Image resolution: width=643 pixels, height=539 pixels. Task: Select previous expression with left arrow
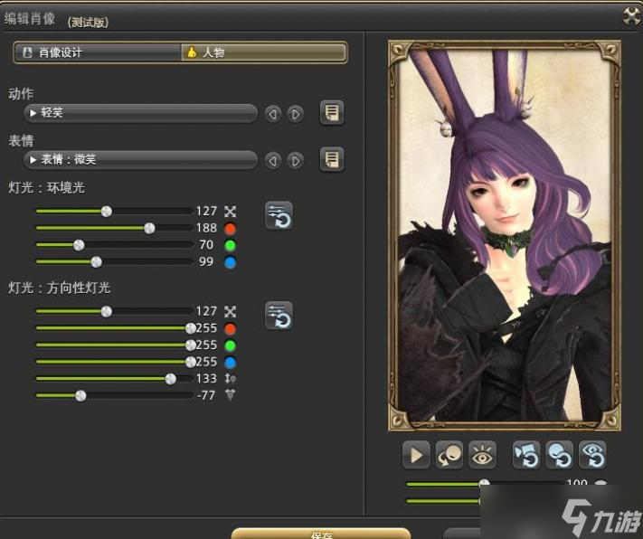click(x=273, y=160)
